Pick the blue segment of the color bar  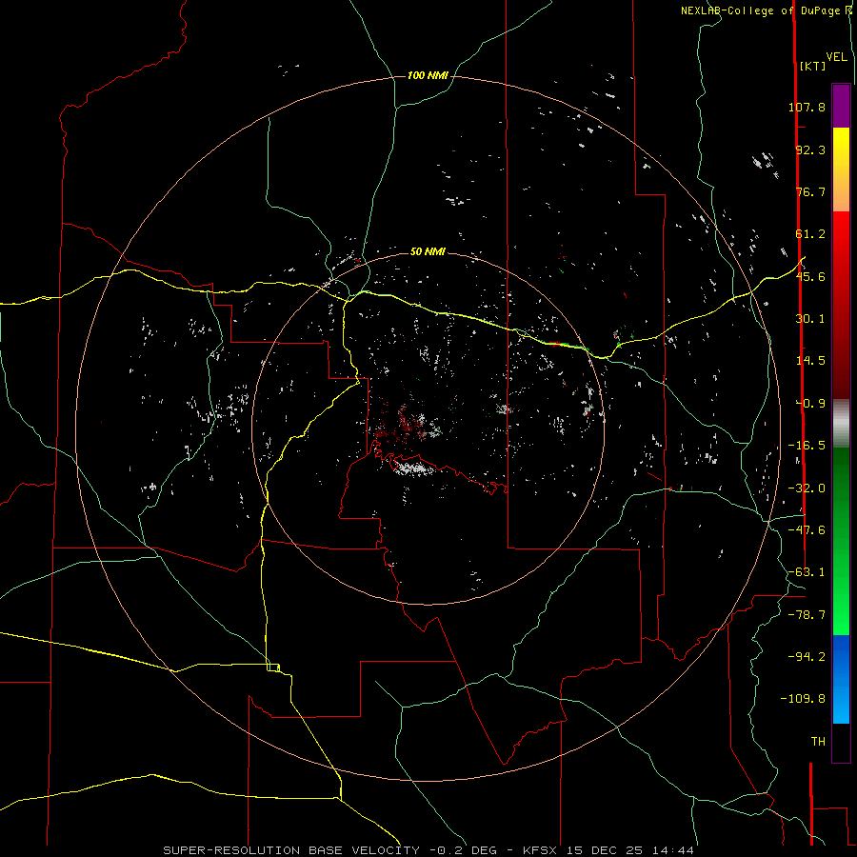tap(841, 679)
